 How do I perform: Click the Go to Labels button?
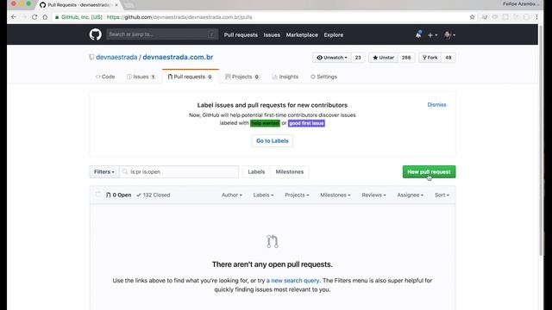pyautogui.click(x=273, y=141)
